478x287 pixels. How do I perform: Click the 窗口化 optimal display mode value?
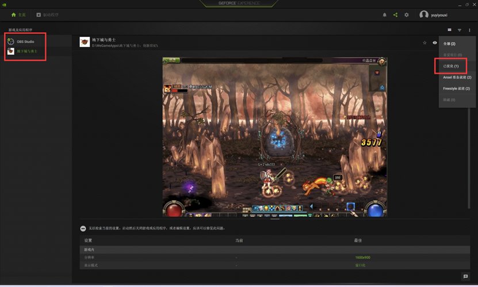(360, 265)
